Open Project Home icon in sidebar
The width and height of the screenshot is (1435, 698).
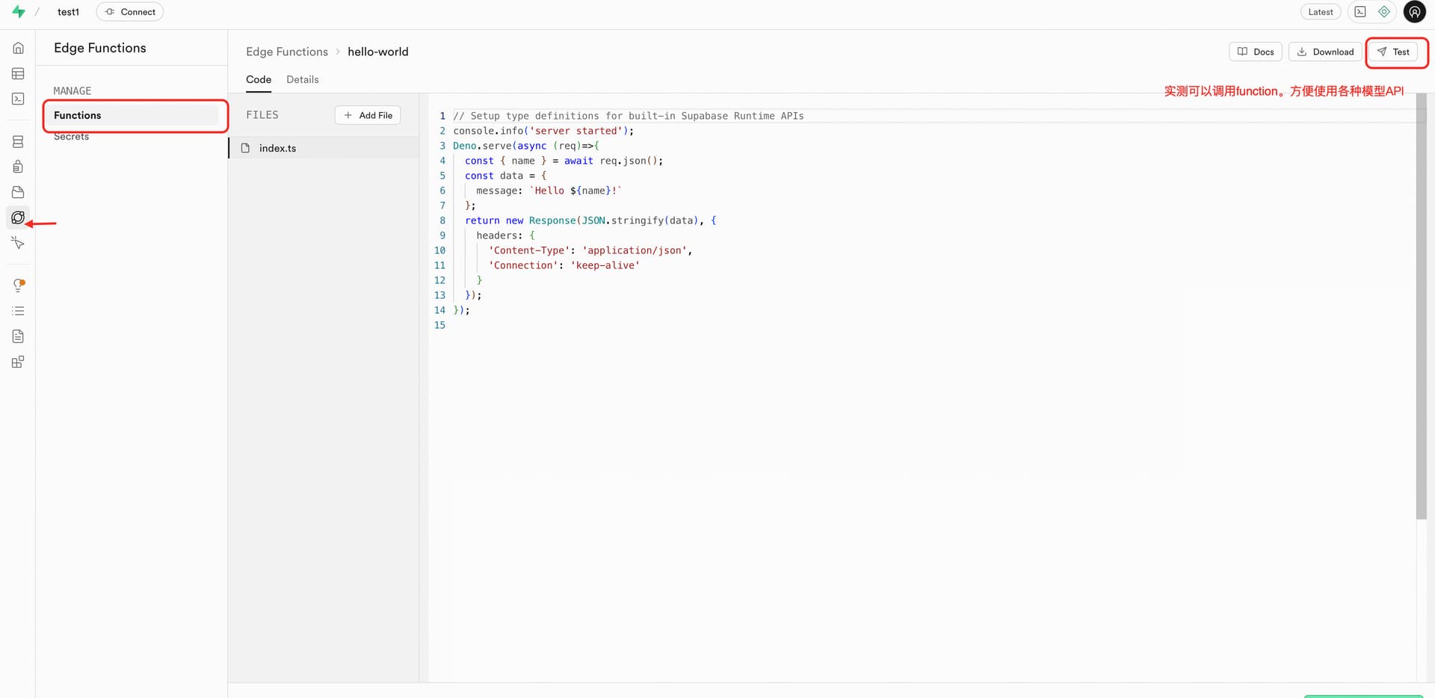[x=18, y=48]
